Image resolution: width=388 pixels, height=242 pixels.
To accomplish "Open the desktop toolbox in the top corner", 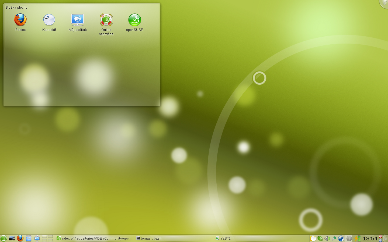I will click(384, 3).
